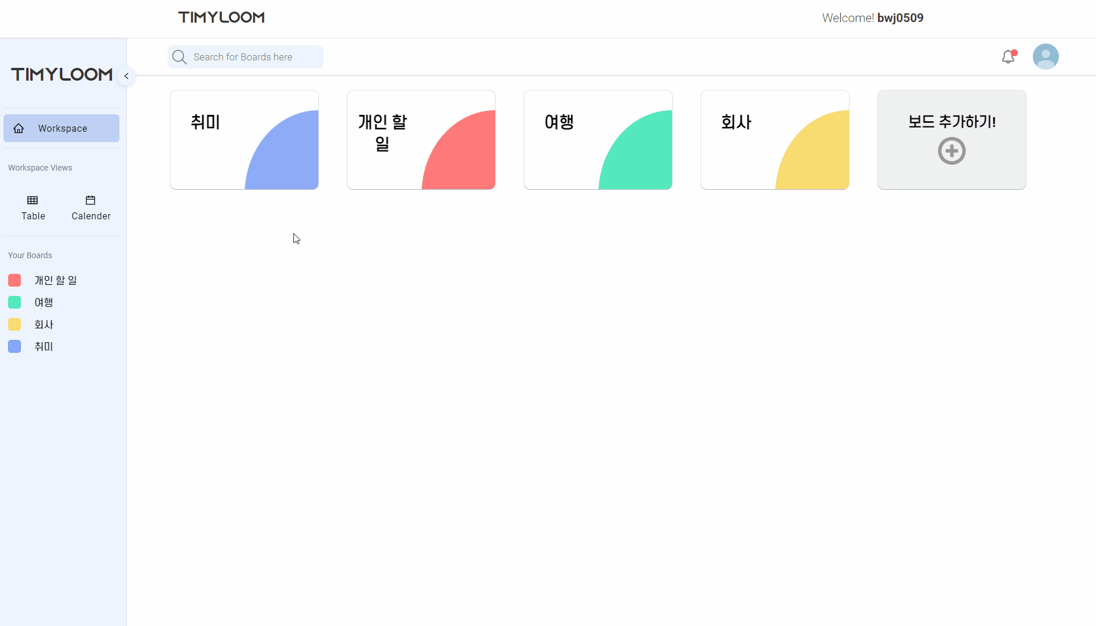1096x626 pixels.
Task: Expand the 개인 할 일 board entry
Action: coord(55,280)
